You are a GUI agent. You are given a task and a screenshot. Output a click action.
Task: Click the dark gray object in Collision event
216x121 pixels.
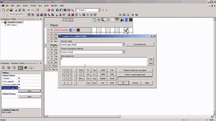[78, 30]
